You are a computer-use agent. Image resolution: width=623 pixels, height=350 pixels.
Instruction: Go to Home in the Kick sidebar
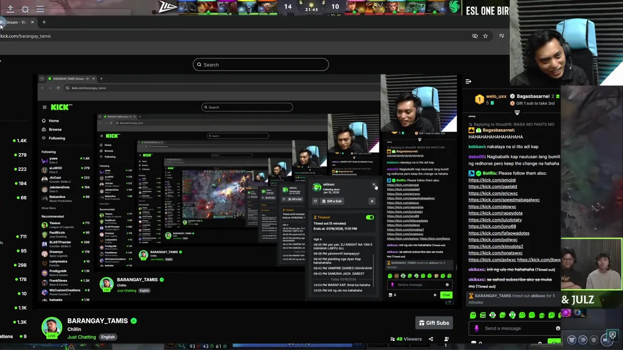tap(51, 121)
